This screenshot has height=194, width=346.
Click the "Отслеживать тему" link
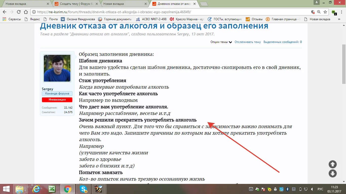247,42
